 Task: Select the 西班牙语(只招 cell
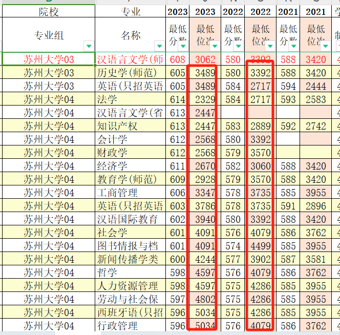click(131, 312)
